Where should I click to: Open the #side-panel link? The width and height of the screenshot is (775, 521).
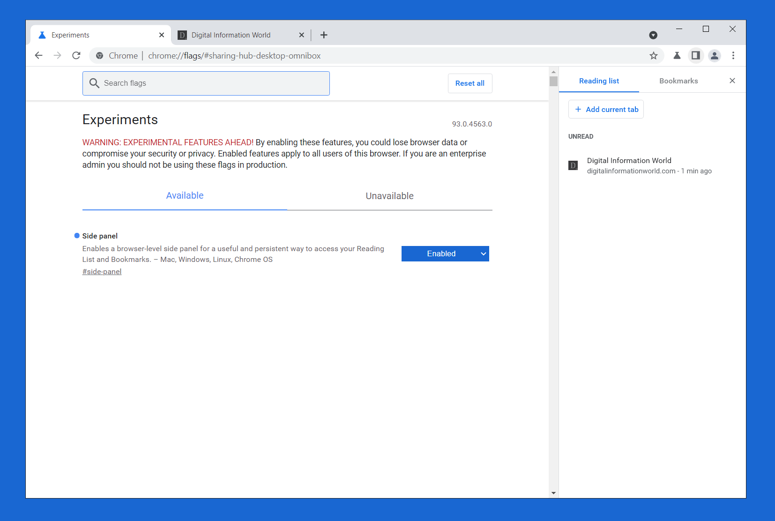101,271
